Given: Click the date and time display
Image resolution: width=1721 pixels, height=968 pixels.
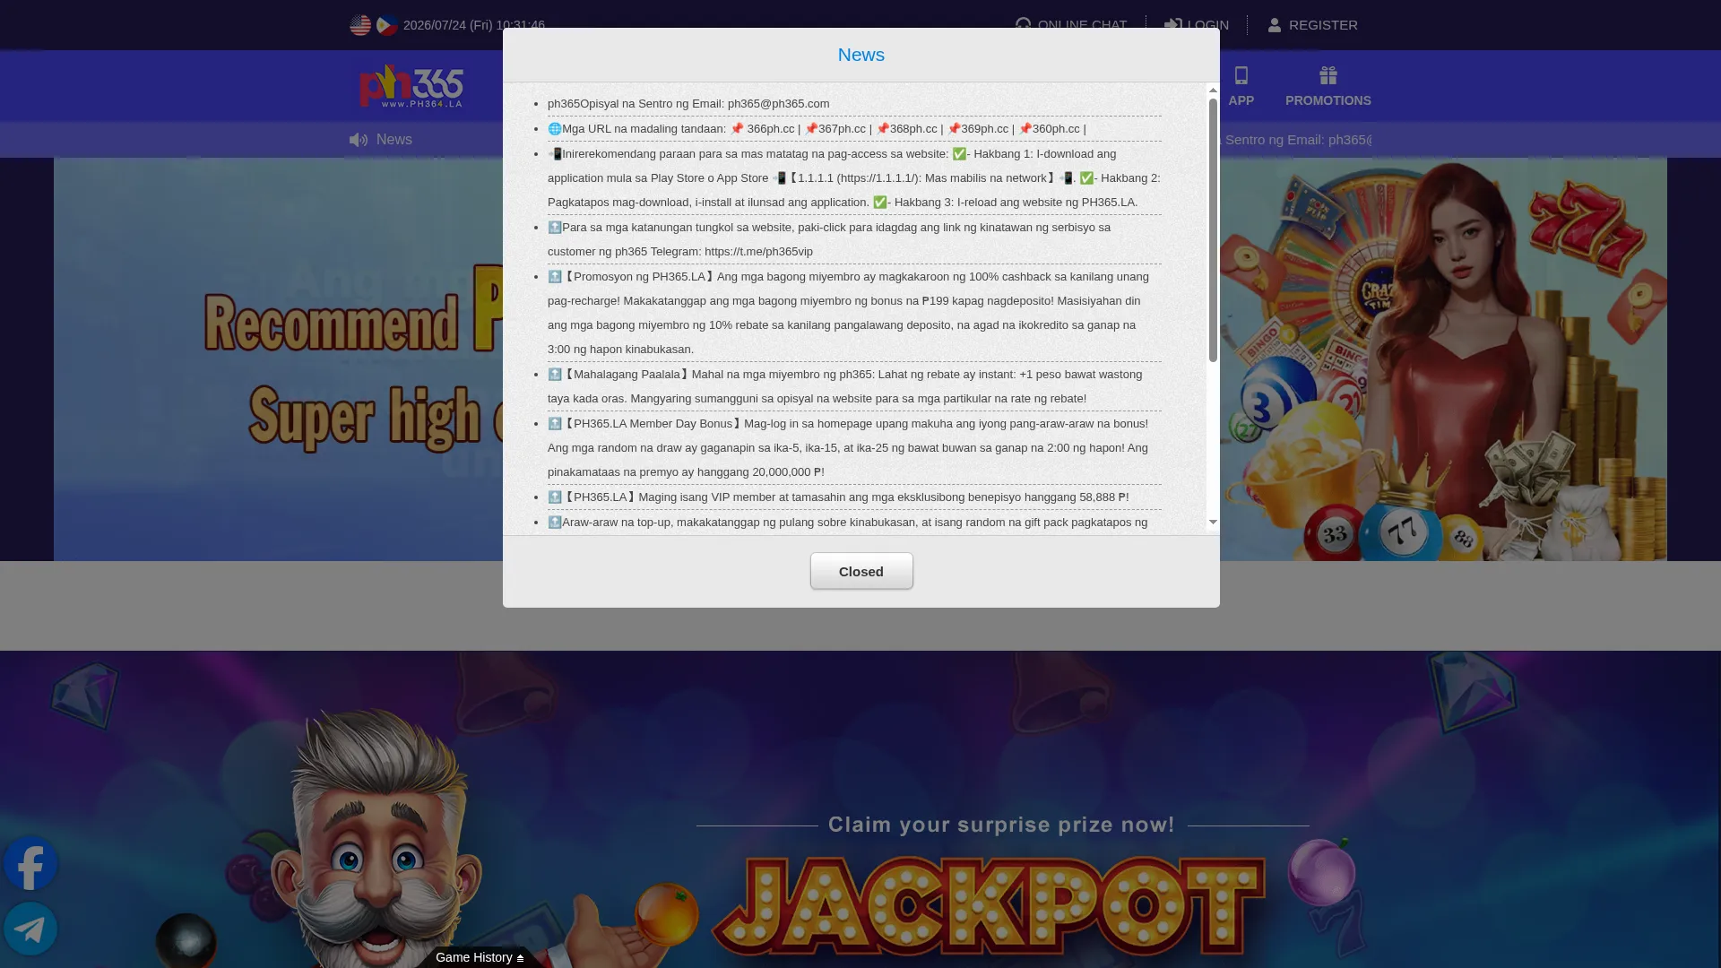Looking at the screenshot, I should click(x=474, y=25).
